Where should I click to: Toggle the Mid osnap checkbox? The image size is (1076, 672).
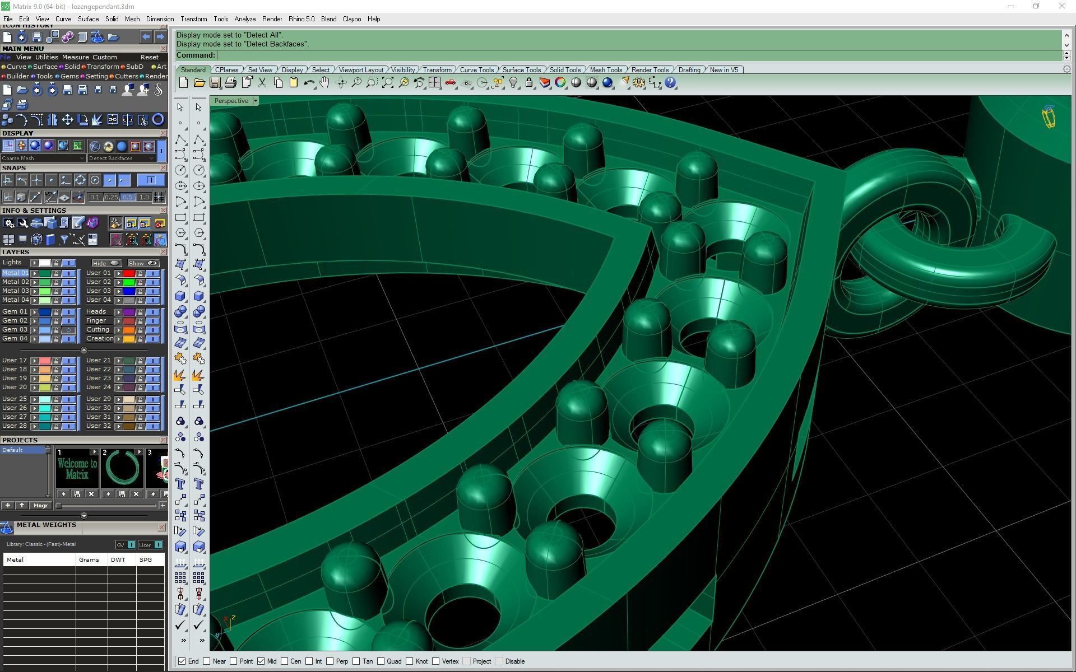click(261, 661)
